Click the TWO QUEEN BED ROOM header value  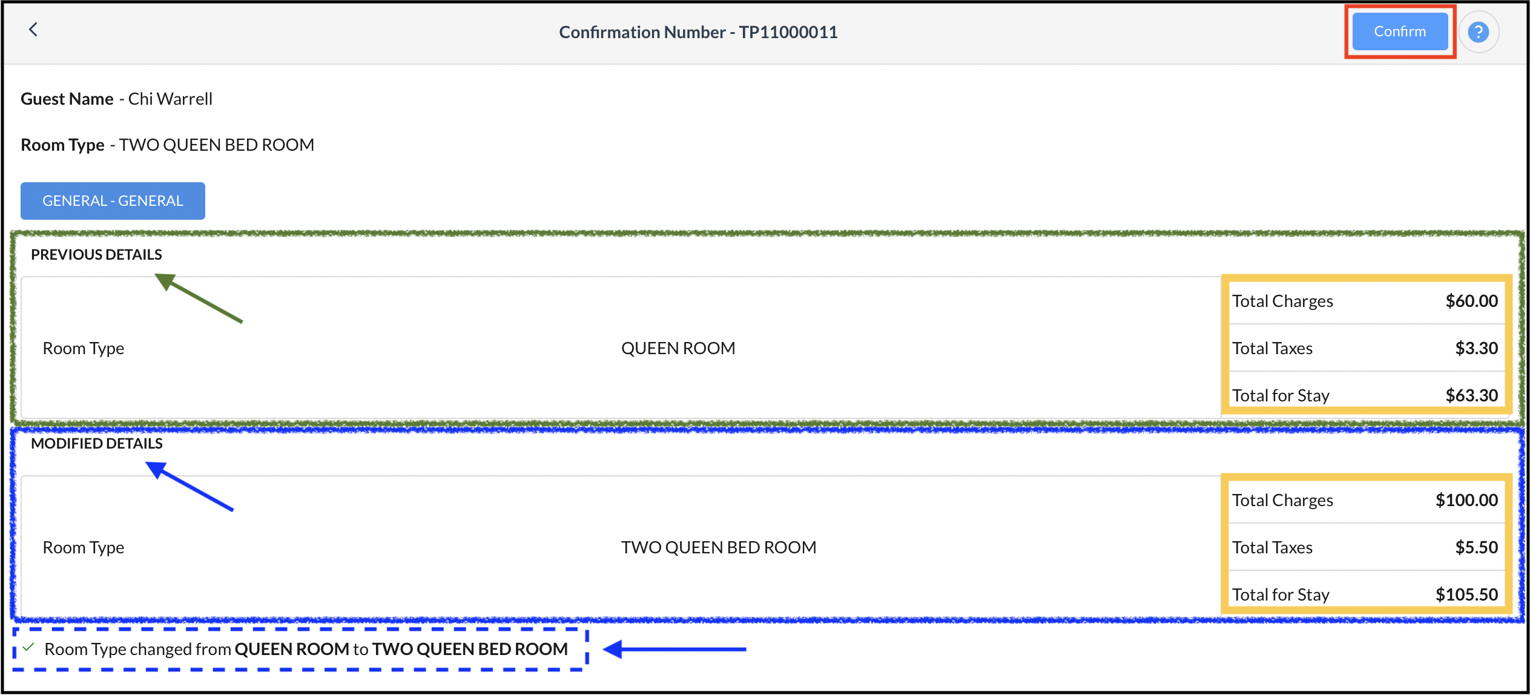tap(216, 145)
